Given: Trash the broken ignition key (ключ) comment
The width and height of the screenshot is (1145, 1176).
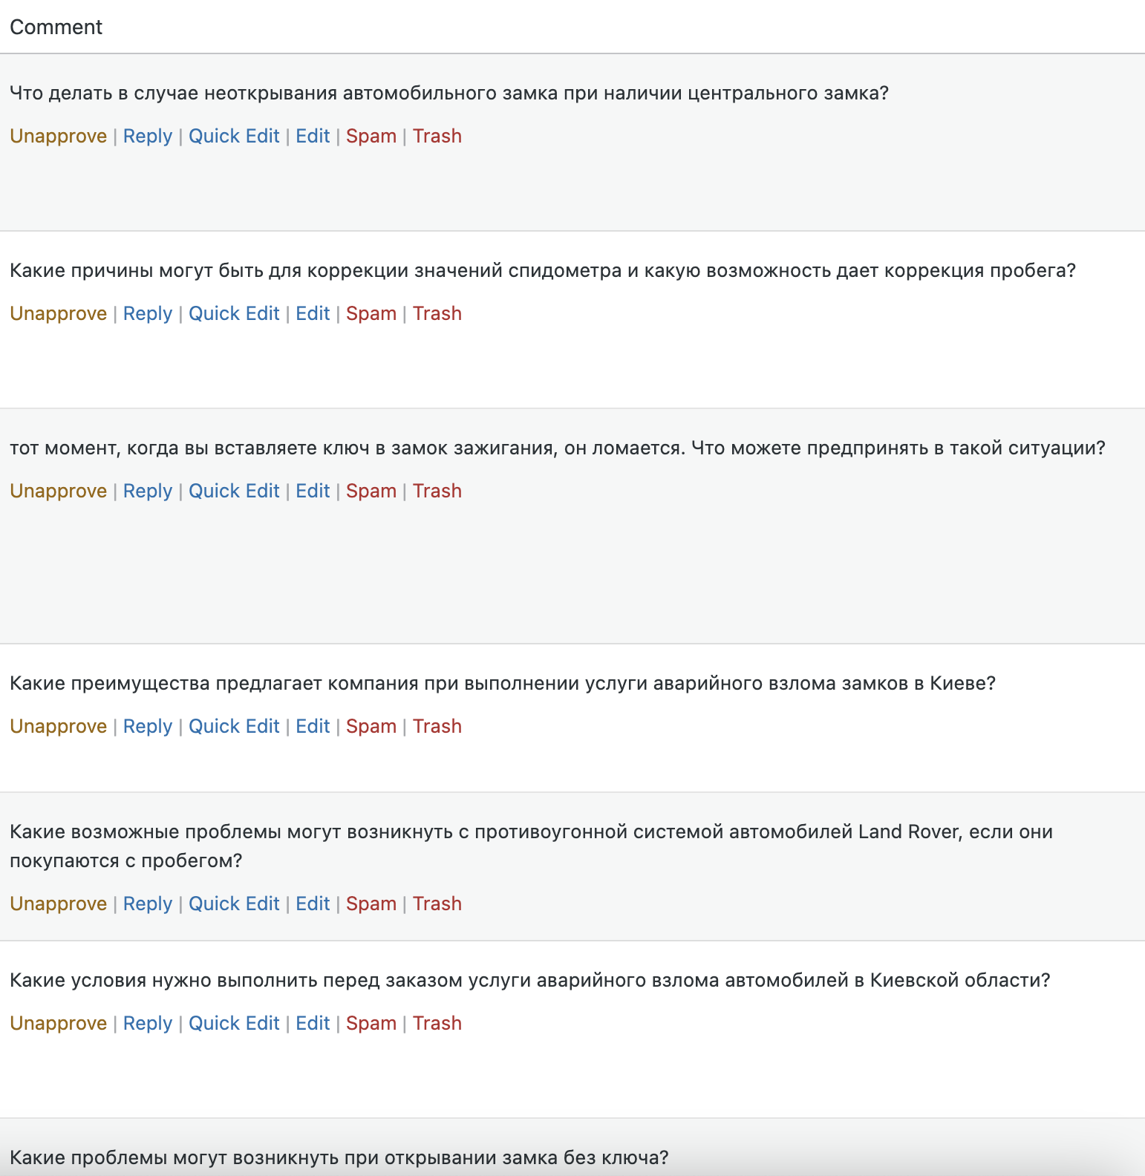Looking at the screenshot, I should (x=437, y=491).
